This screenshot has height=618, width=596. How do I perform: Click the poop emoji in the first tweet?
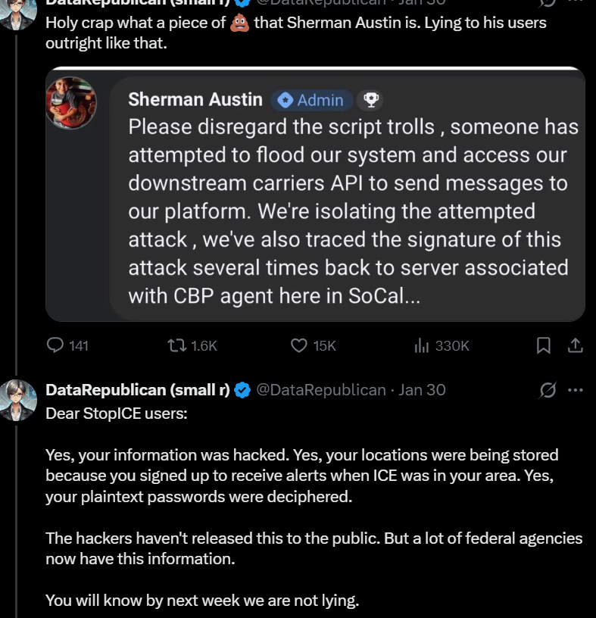239,23
